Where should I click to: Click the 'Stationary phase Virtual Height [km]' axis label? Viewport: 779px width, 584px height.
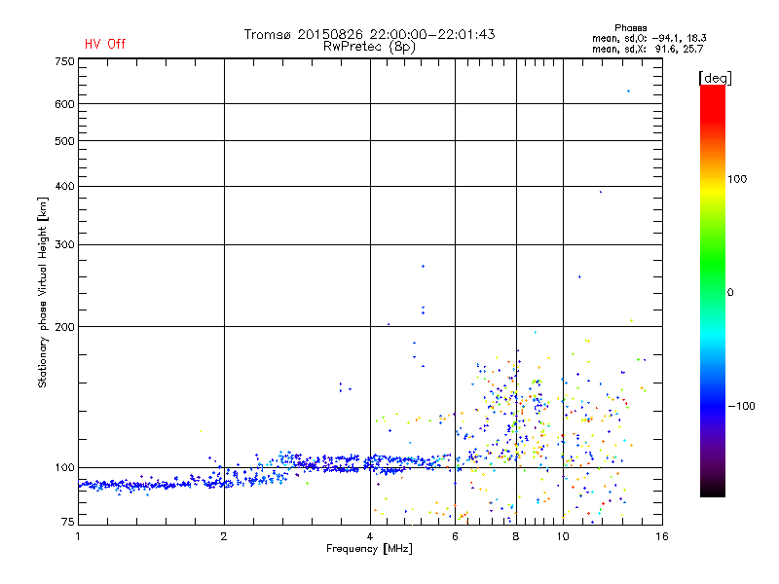[43, 292]
